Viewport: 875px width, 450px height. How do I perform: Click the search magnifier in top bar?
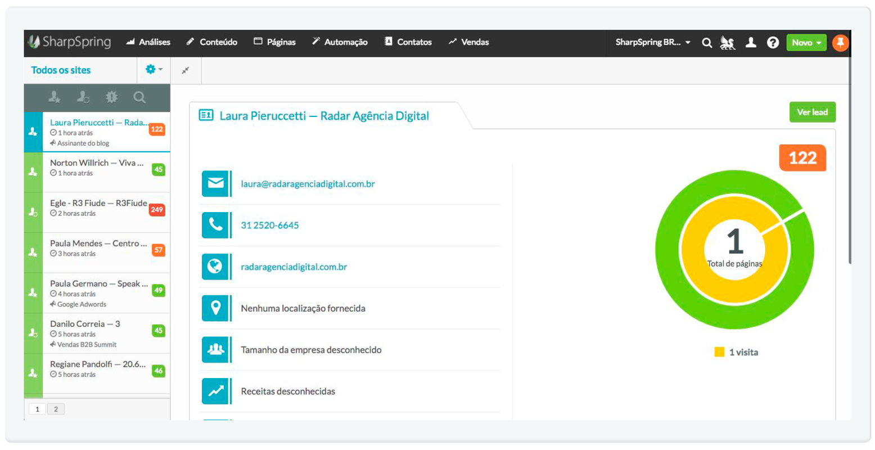pos(707,43)
